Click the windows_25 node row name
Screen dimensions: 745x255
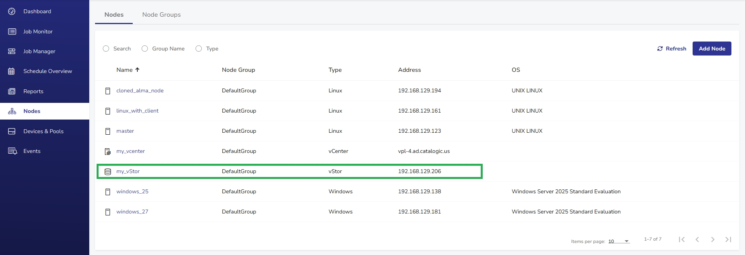[x=132, y=191]
